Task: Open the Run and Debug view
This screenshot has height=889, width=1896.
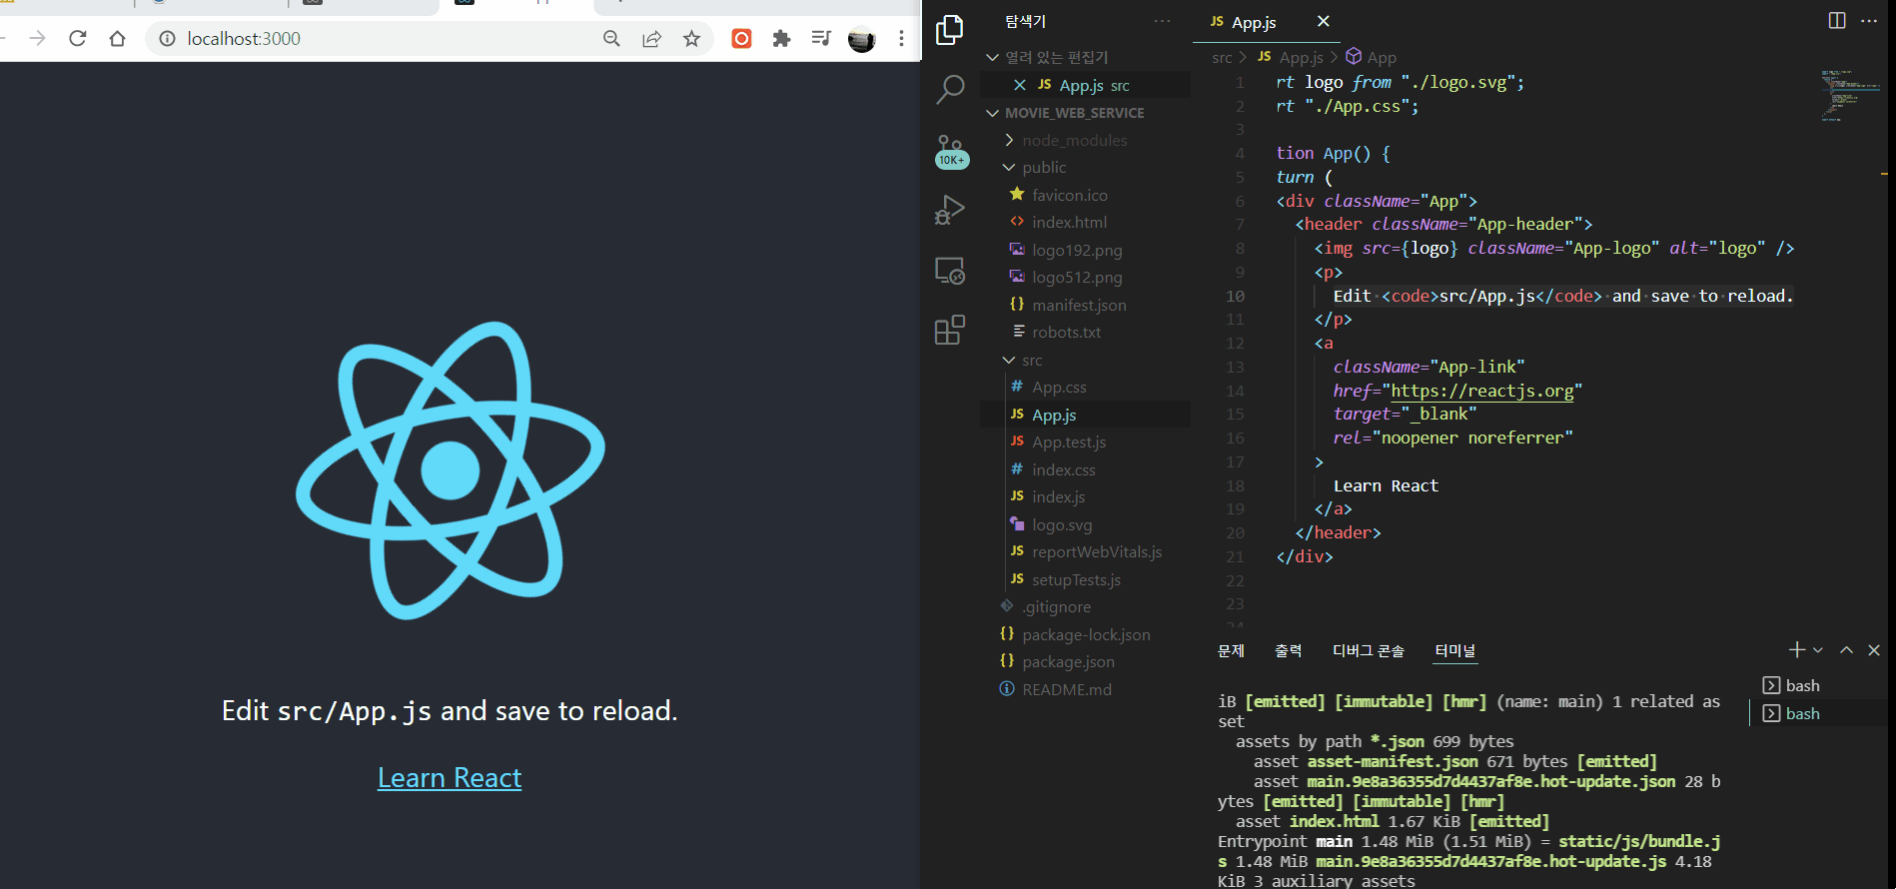Action: [x=950, y=210]
